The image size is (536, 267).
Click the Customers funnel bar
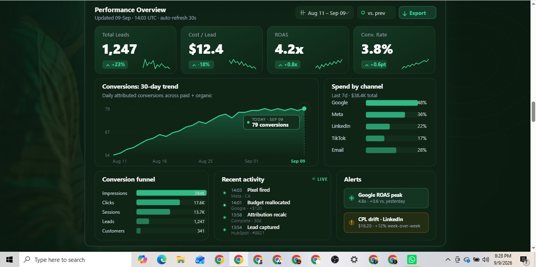coord(138,231)
